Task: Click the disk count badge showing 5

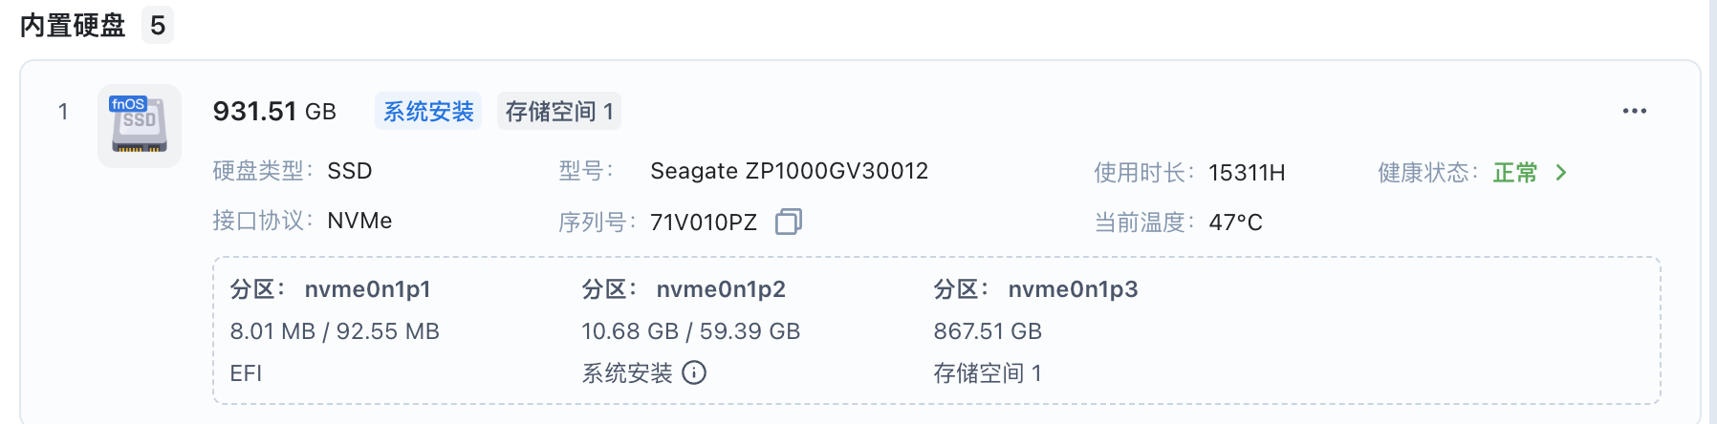Action: pos(158,26)
